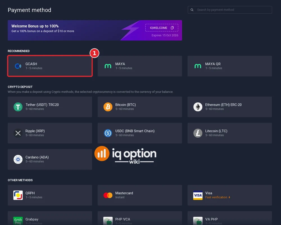This screenshot has height=225, width=281.
Task: Click the IQWELCOME promo code button
Action: click(x=162, y=28)
